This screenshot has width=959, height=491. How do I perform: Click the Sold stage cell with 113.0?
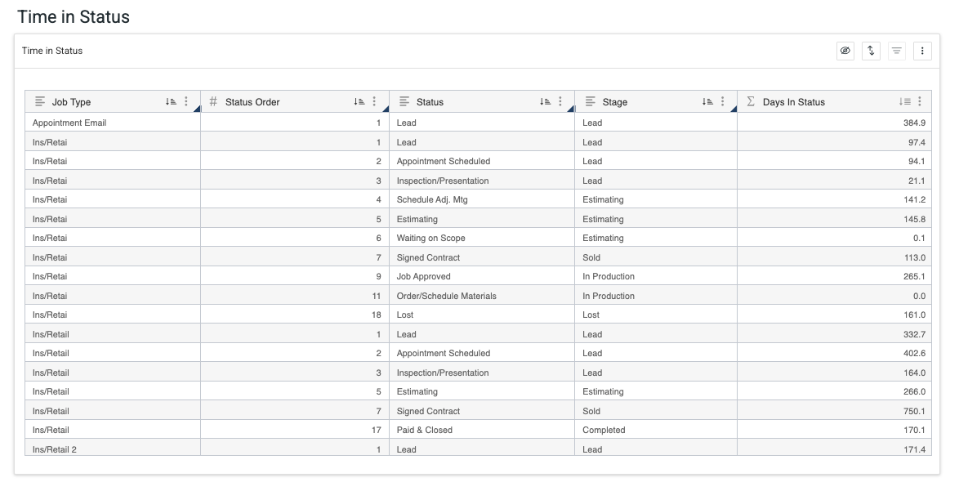coord(656,257)
